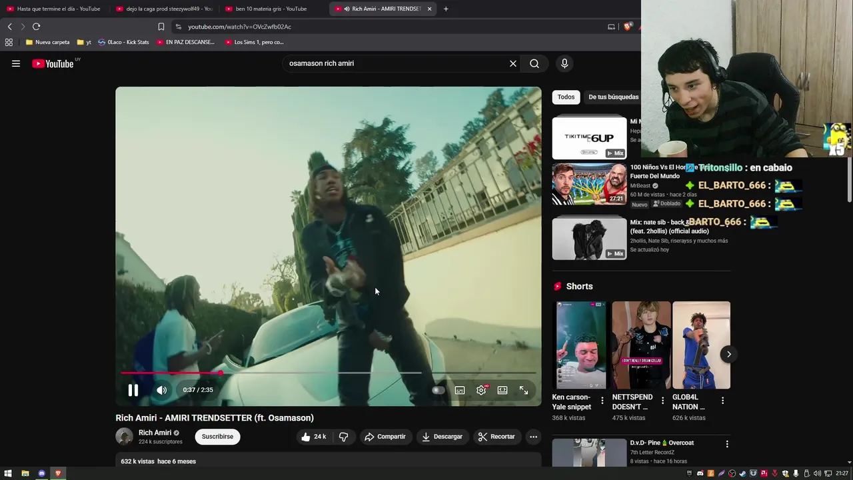
Task: Select De tus búsquedas chip
Action: [613, 97]
